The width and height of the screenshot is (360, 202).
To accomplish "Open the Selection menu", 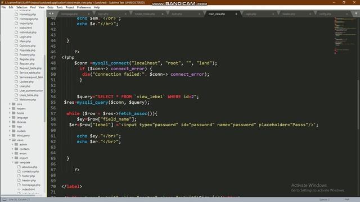I will [21, 7].
